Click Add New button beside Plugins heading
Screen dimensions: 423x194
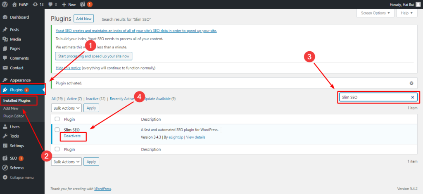pyautogui.click(x=83, y=19)
